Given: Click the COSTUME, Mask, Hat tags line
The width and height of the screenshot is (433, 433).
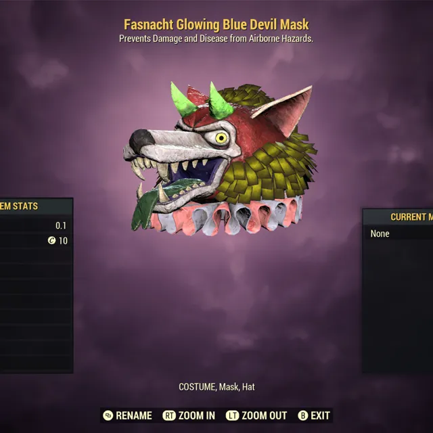Looking at the screenshot, I should (x=216, y=387).
